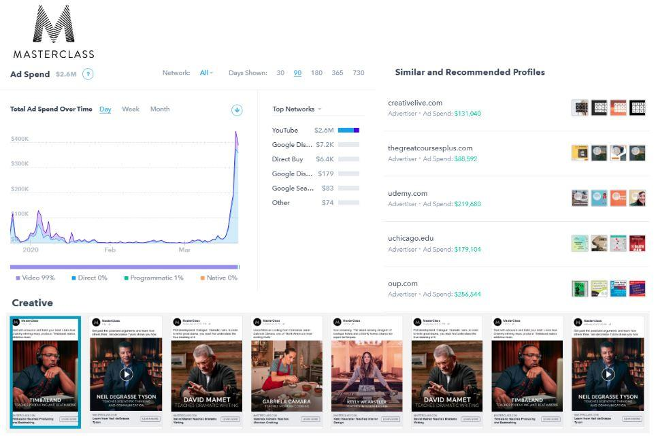Open the Network All dropdown
The height and width of the screenshot is (447, 658).
pyautogui.click(x=206, y=73)
